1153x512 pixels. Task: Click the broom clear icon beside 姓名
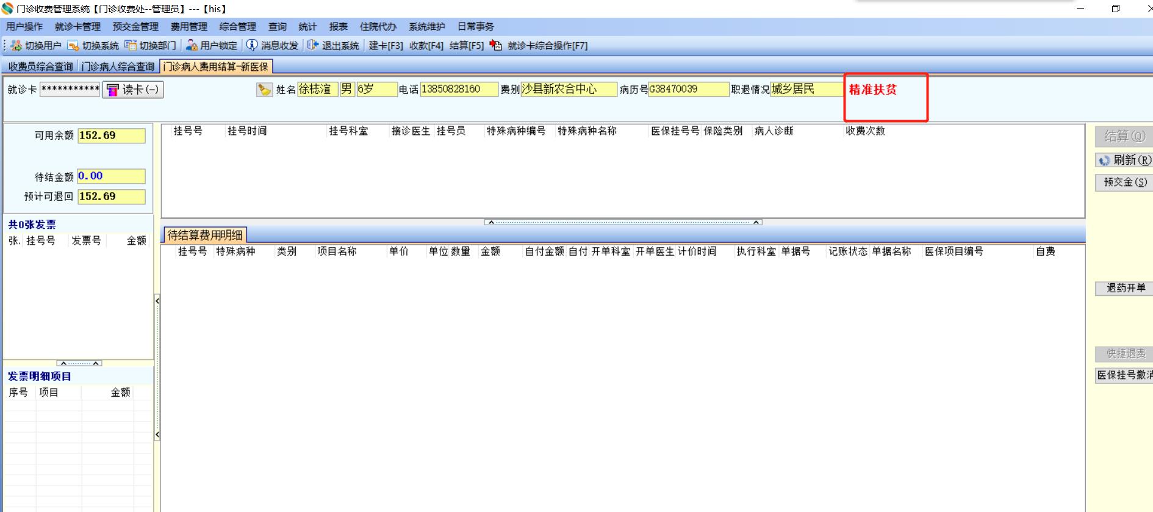coord(264,90)
